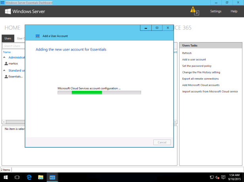This screenshot has height=182, width=244.
Task: Select the Essentials user in the list
Action: coord(15,76)
